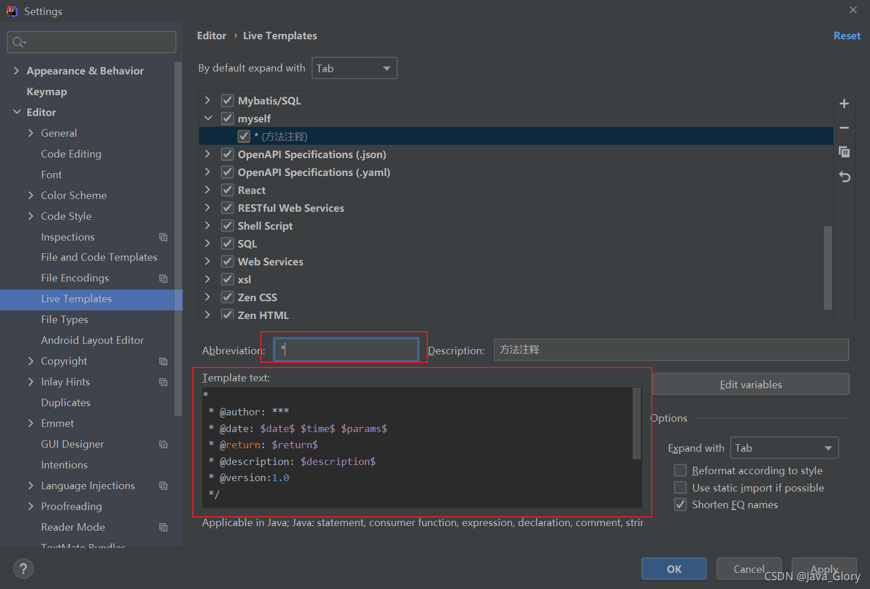
Task: Restore deleted defaults via undo arrow icon
Action: [x=845, y=177]
